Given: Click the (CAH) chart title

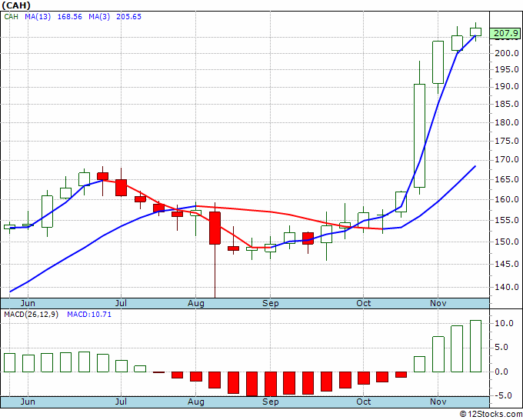Looking at the screenshot, I should (16, 5).
